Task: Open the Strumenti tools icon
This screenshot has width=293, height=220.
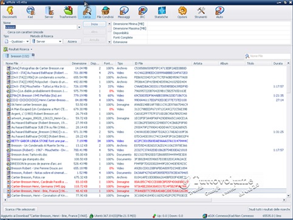Action: coord(201,12)
